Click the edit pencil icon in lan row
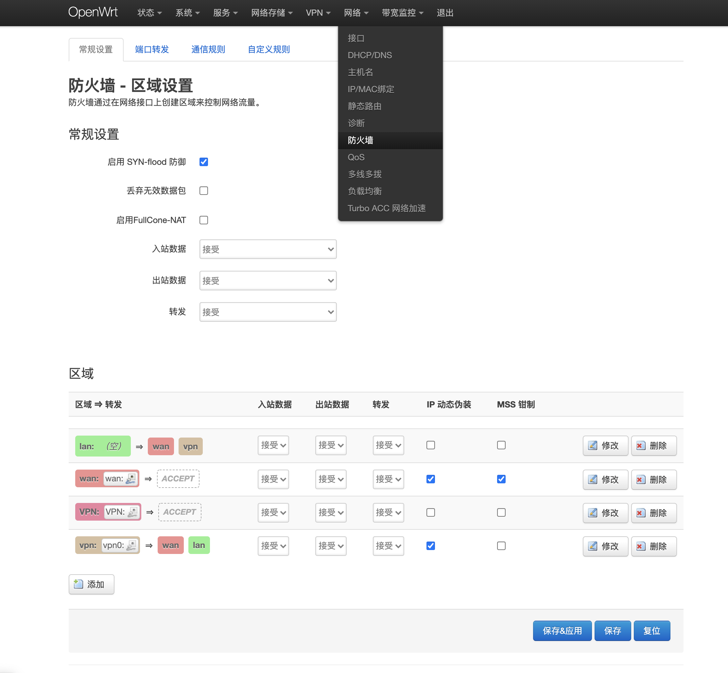The image size is (728, 673). coord(593,445)
